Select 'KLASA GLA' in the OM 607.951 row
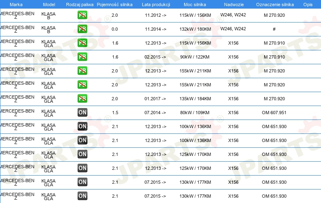Viewport: 321px width, 203px height. [48, 113]
